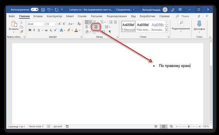
Task: Switch to the Макет tab
Action: click(70, 16)
